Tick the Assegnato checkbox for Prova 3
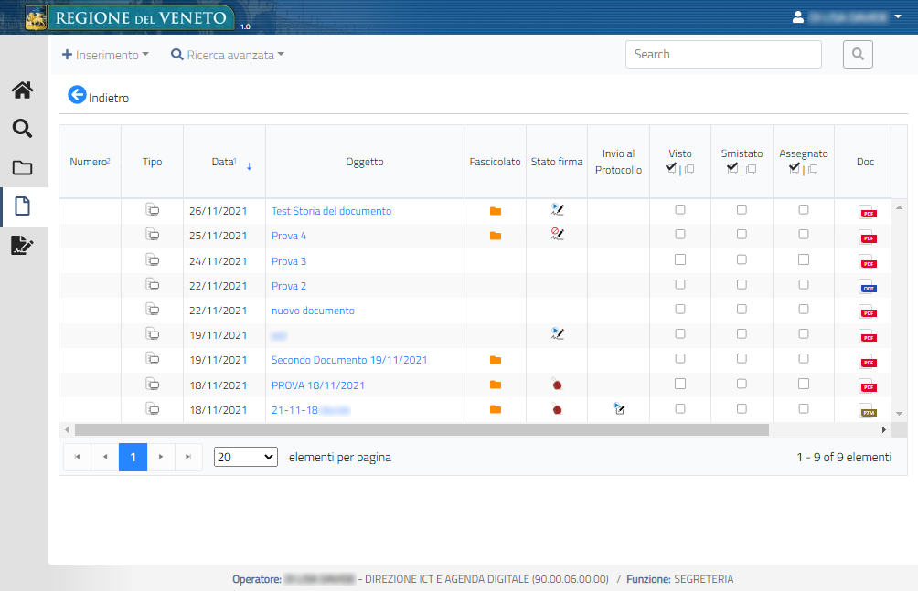Image resolution: width=918 pixels, height=591 pixels. [x=804, y=259]
